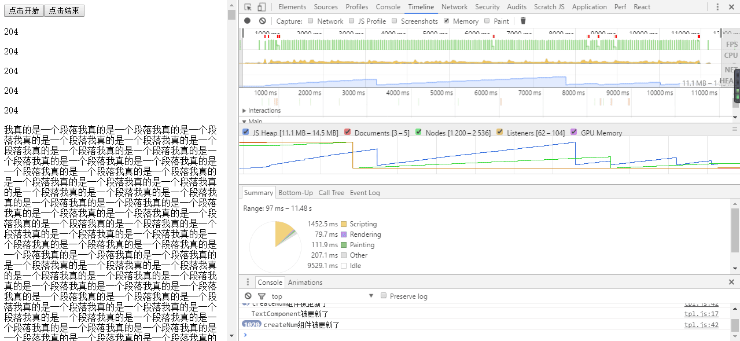Screen dimensions: 740x341
Task: Toggle the device toolbar icon
Action: (x=261, y=6)
